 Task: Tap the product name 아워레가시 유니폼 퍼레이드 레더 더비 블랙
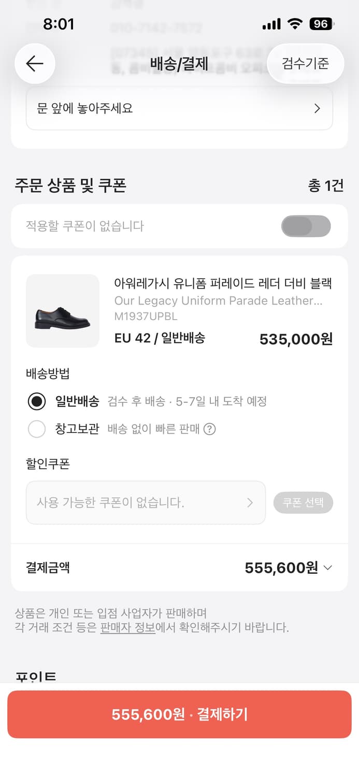pyautogui.click(x=224, y=282)
